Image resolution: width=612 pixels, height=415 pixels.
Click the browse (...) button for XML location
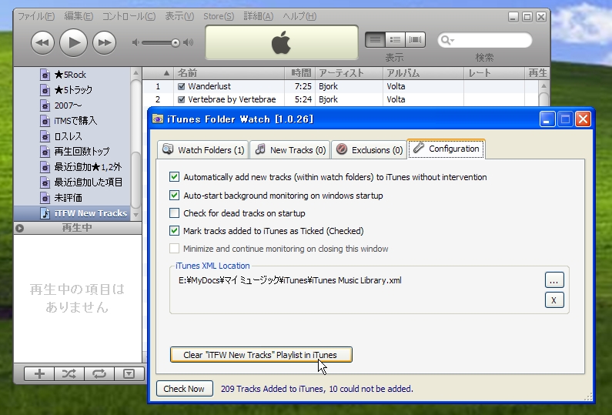554,280
